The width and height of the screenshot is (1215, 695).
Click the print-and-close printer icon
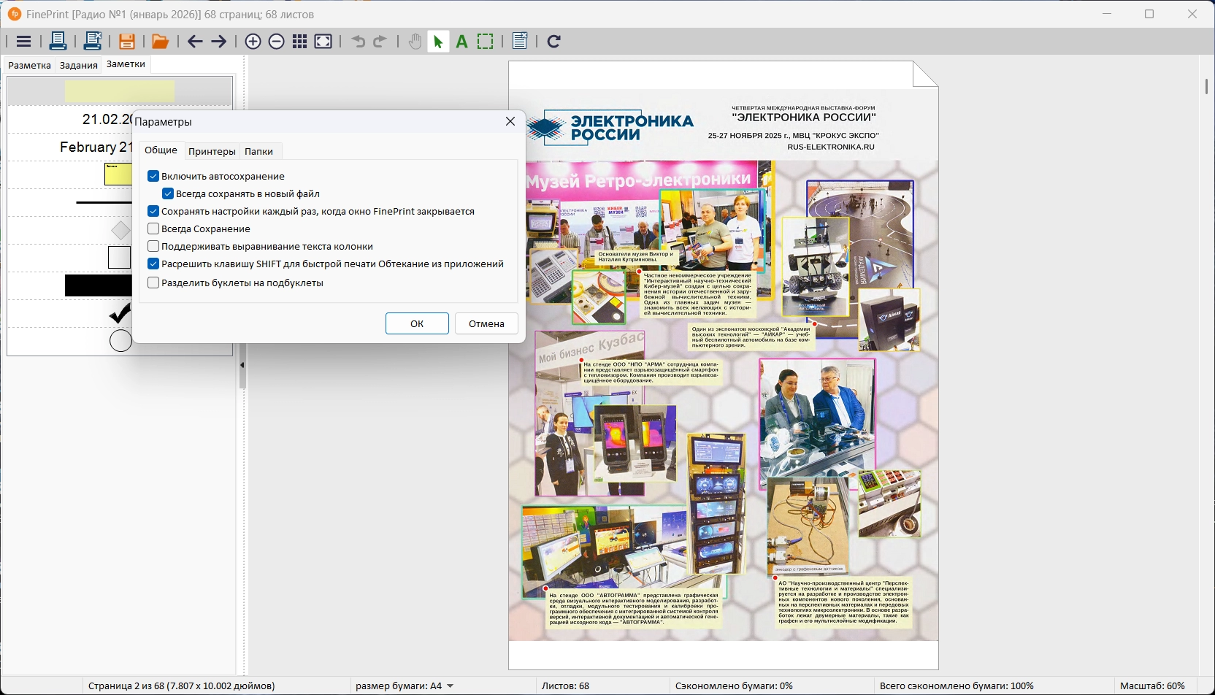coord(92,42)
